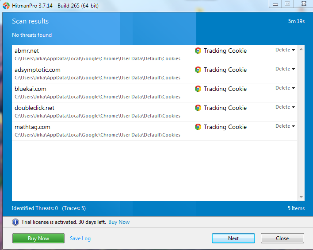Screen dimensions: 313x250
Task: Click Chrome icon beside bluekai.com Tracking Cookie
Action: [198, 89]
